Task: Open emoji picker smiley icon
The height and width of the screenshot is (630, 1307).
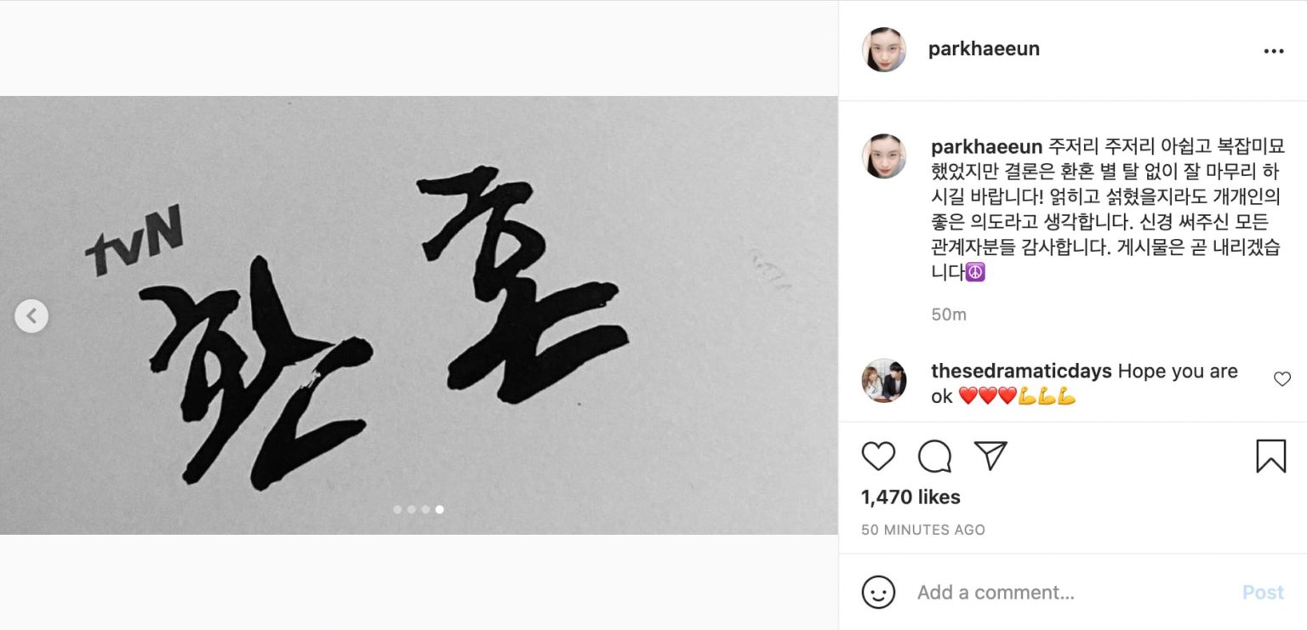Action: click(878, 593)
